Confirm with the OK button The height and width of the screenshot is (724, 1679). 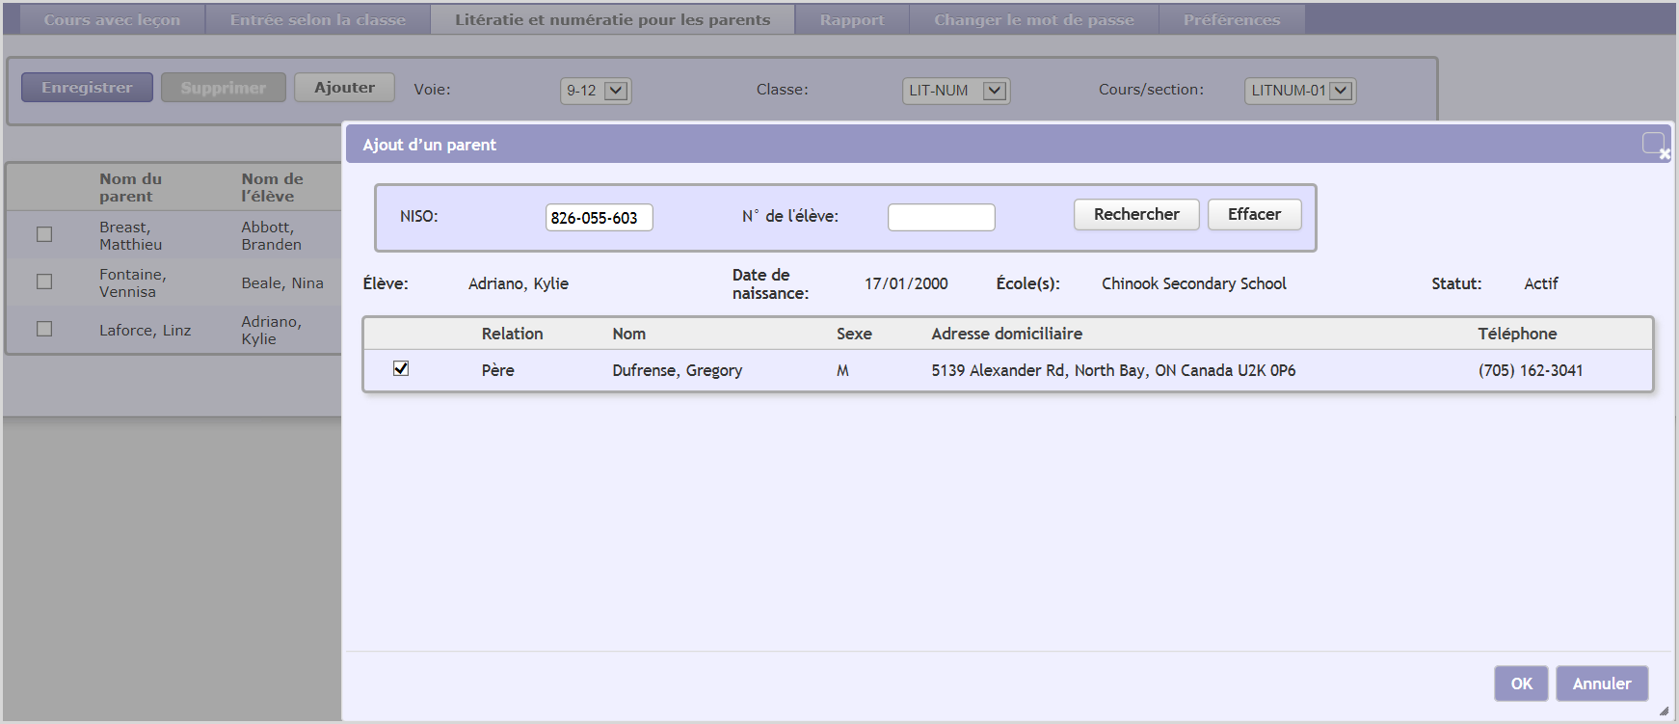1521,684
